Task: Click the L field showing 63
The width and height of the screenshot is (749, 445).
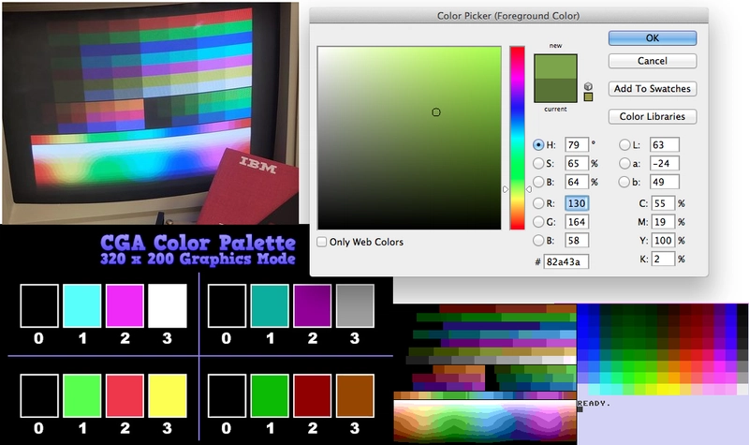Action: 665,145
